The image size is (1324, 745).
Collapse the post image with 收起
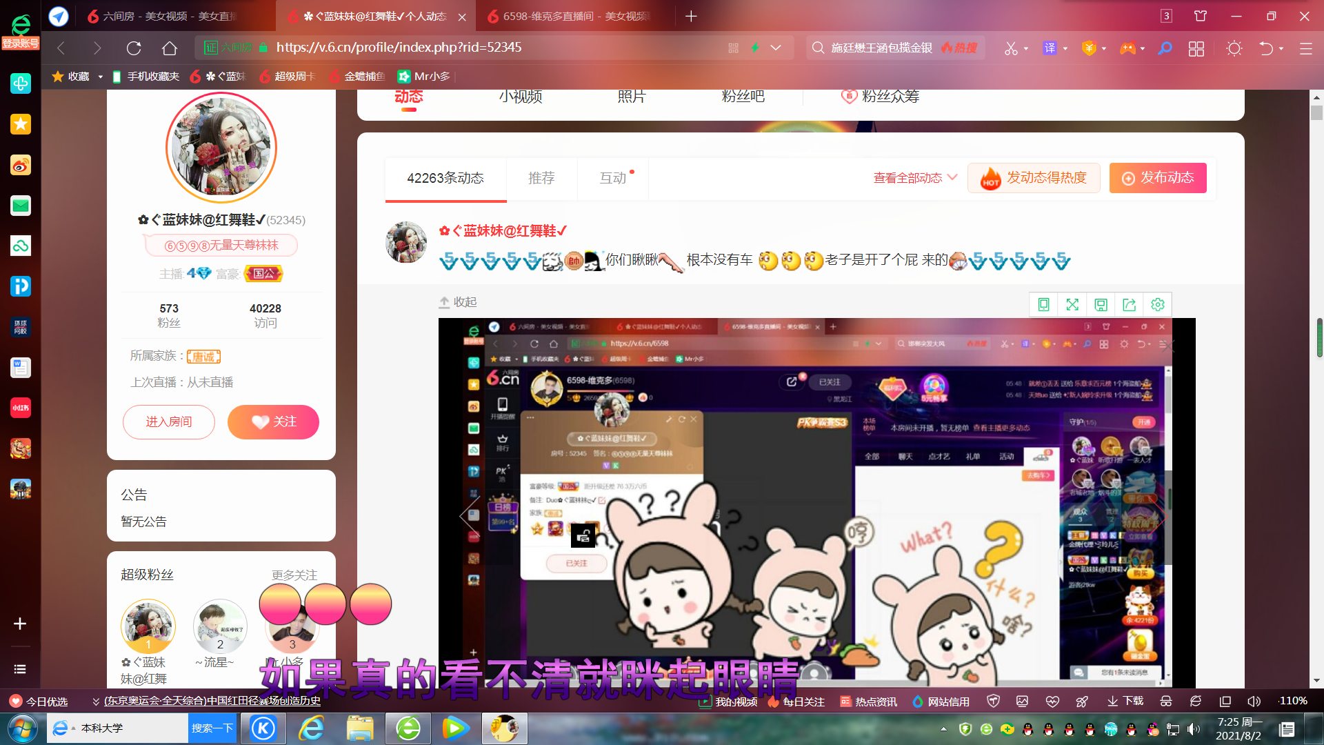pyautogui.click(x=458, y=302)
